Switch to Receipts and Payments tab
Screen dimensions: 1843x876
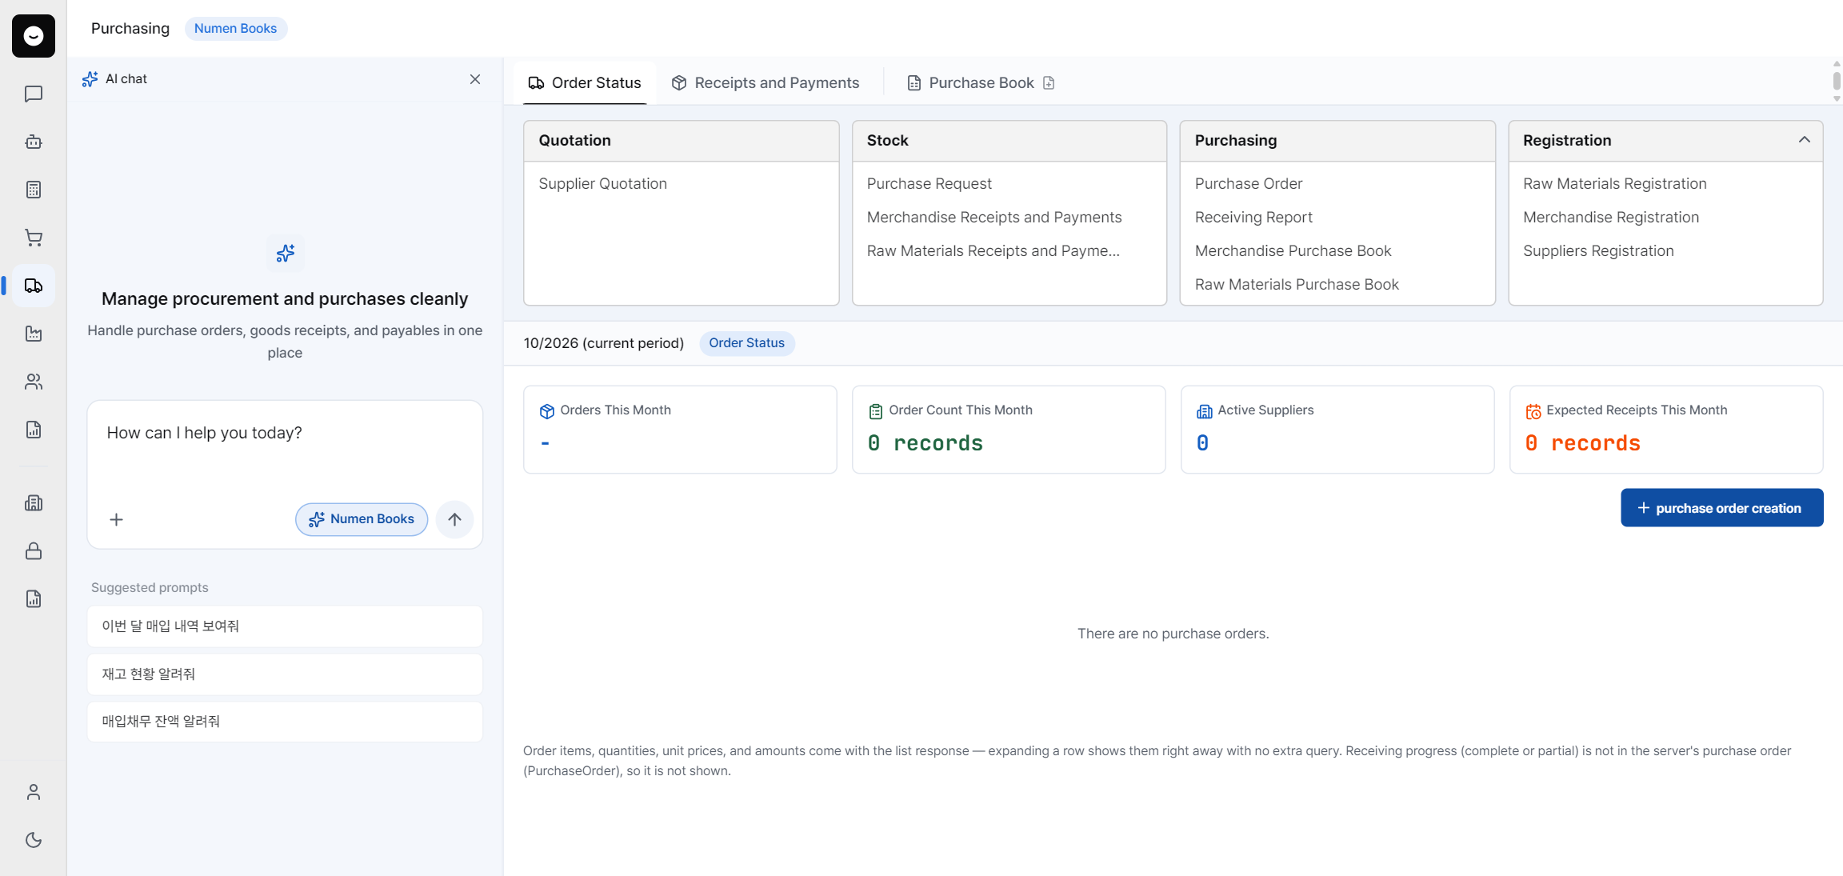click(766, 83)
